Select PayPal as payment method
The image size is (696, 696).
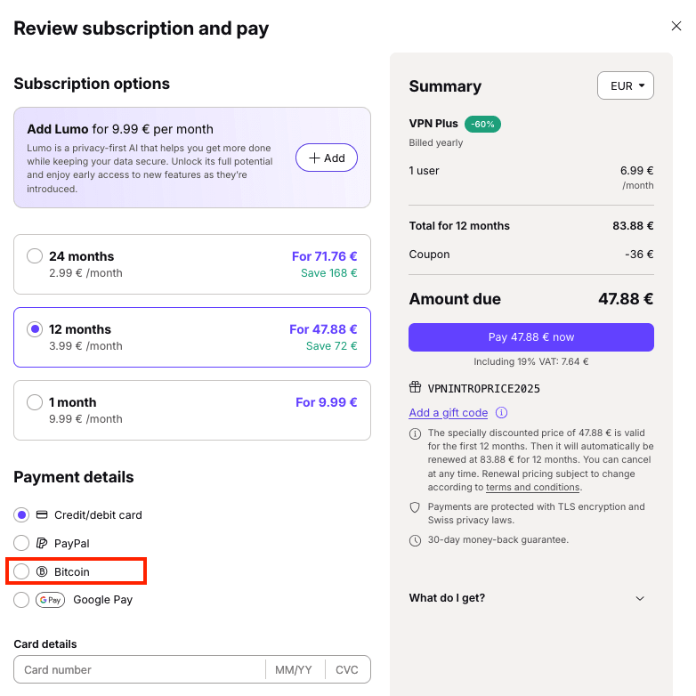point(21,543)
